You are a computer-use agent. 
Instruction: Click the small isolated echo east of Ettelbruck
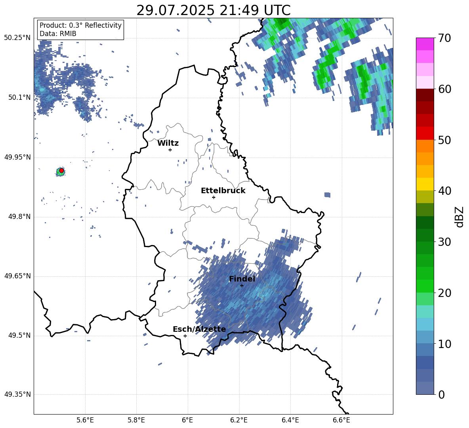[x=328, y=195]
